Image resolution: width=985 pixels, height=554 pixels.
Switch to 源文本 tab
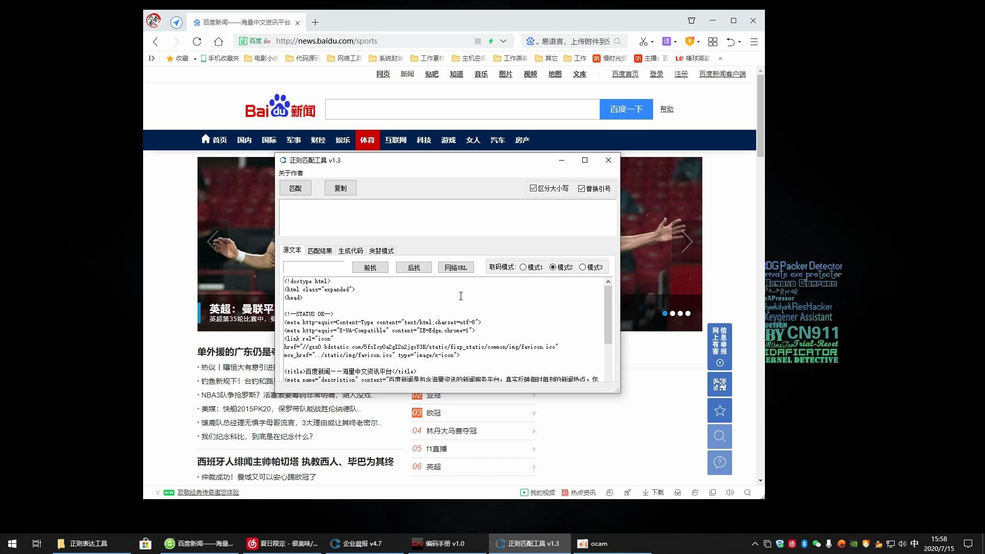292,250
